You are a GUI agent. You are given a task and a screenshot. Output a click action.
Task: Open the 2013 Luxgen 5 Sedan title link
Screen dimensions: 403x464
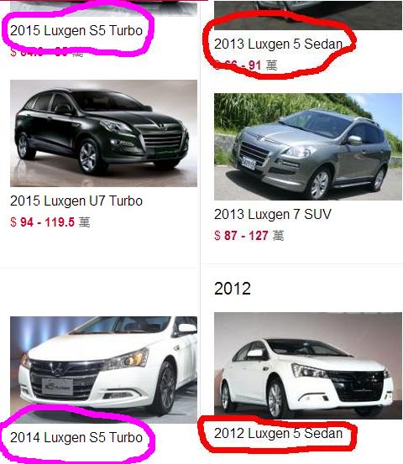(x=278, y=44)
